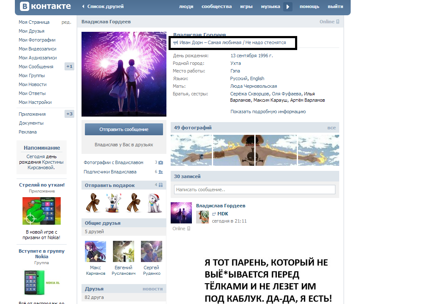Click the music play button in the header

[287, 6]
